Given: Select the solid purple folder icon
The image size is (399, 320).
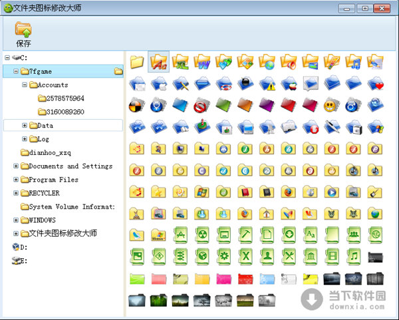Looking at the screenshot, I should 267,105.
